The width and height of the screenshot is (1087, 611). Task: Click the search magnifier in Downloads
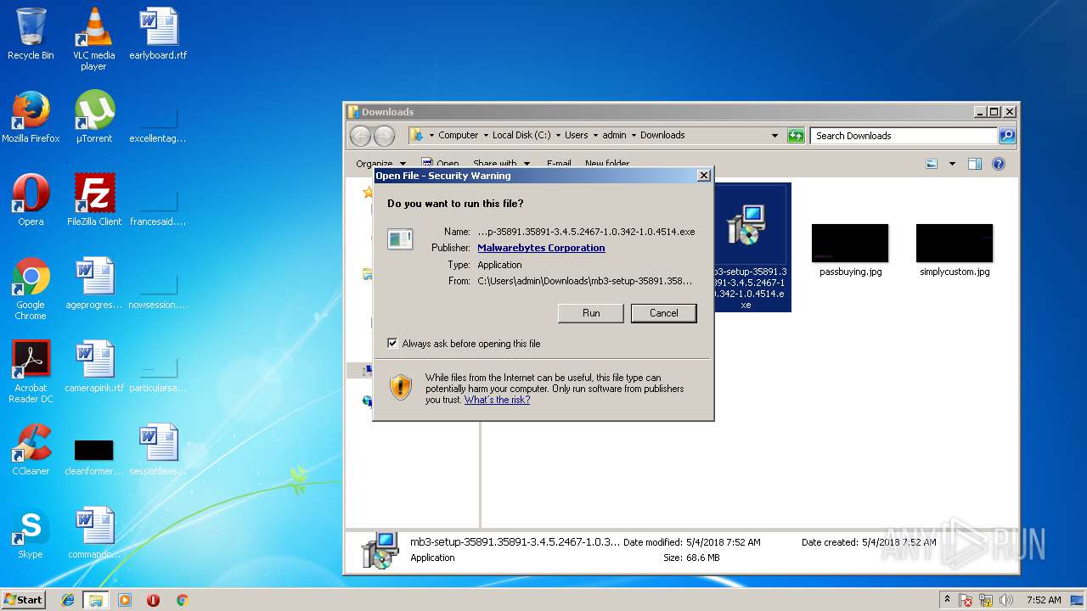[1006, 136]
